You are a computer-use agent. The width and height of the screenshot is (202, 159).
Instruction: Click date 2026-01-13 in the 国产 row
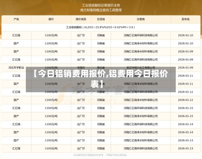pyautogui.click(x=185, y=140)
